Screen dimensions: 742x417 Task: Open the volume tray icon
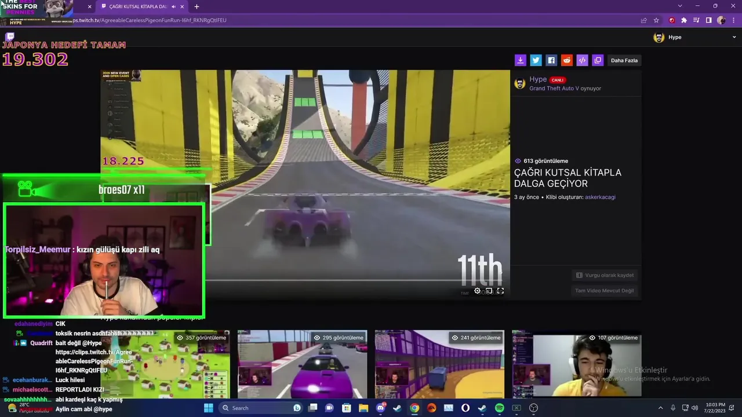(694, 408)
